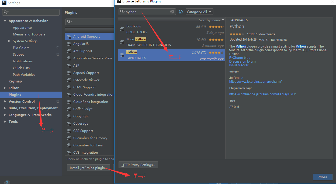
Task: Open the confluence plugin homepage link
Action: point(262,94)
